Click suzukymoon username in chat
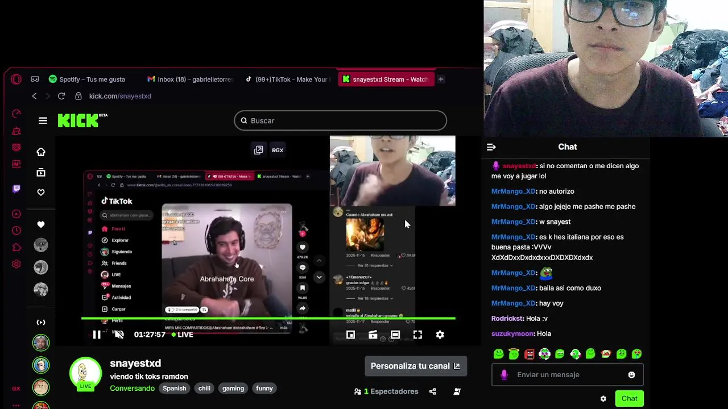This screenshot has width=728, height=409. point(512,334)
